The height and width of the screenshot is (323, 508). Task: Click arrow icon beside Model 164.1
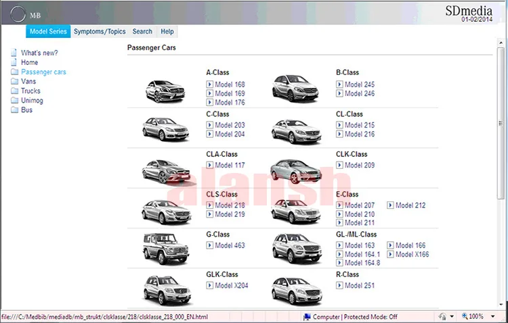[x=339, y=254]
